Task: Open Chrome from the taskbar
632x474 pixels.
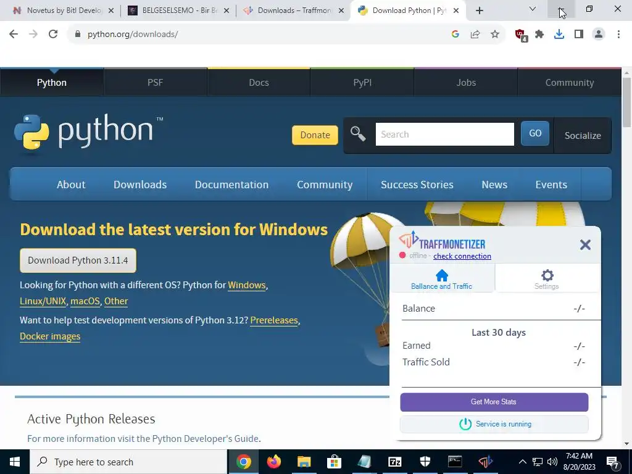Action: pos(243,462)
